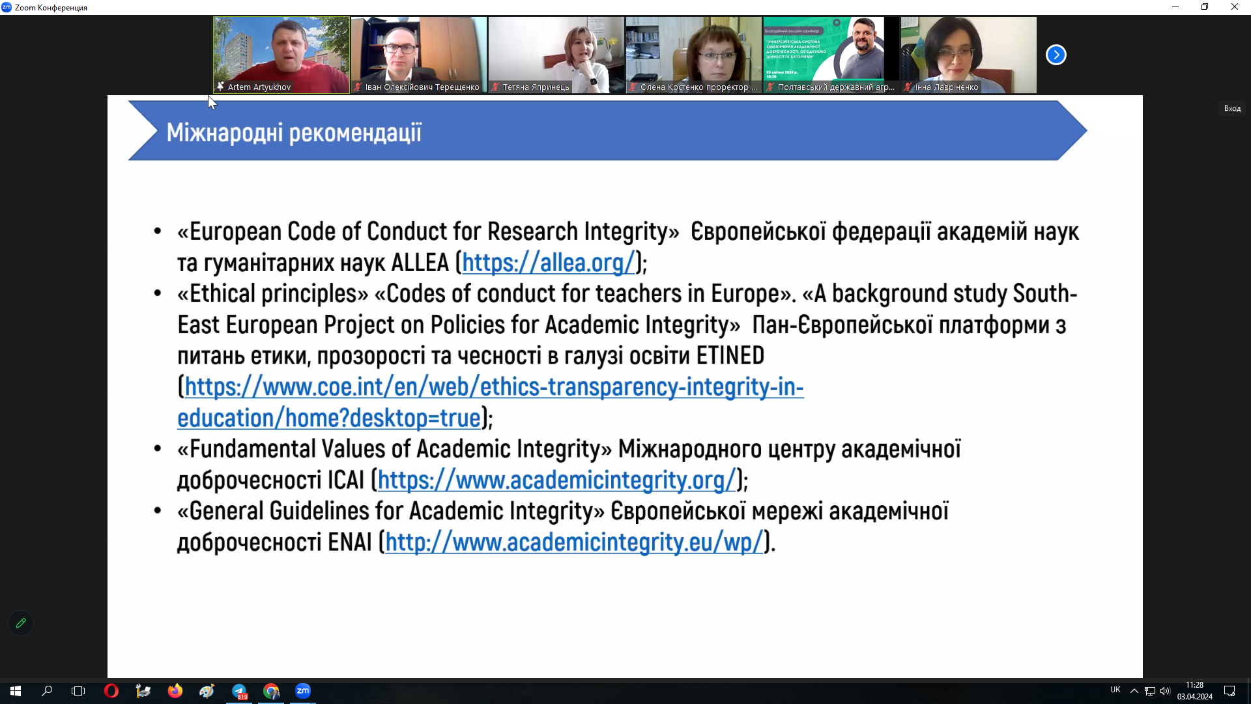Open the taskbar clock and date
Screen dimensions: 1251x704
pyautogui.click(x=1194, y=691)
